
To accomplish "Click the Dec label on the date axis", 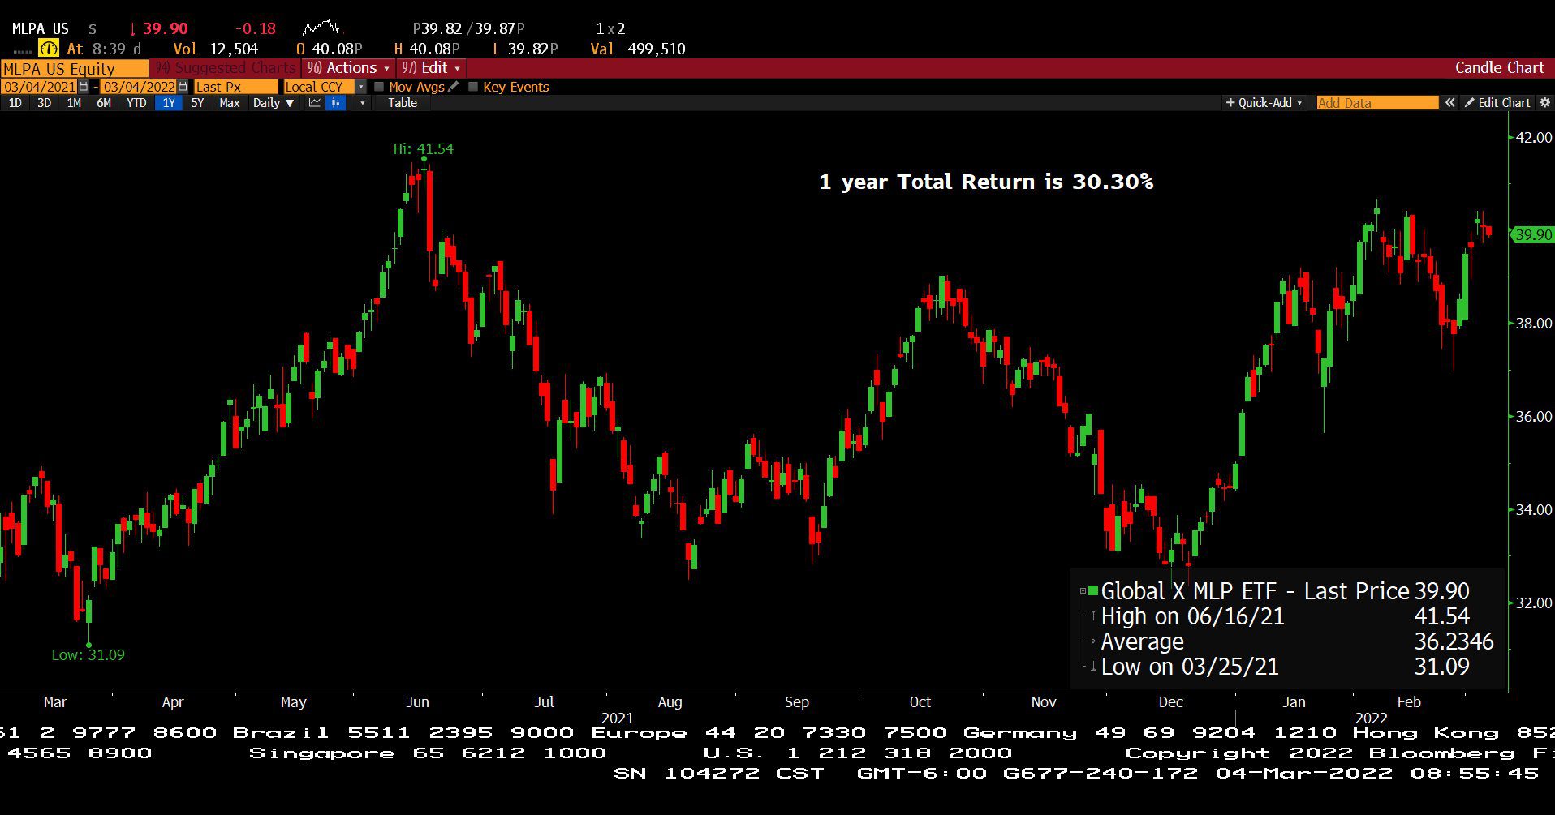I will tap(1171, 702).
